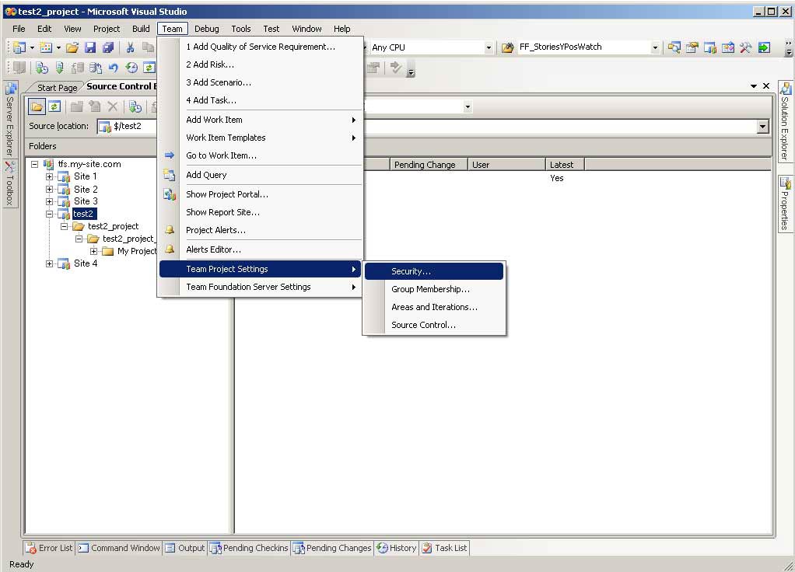
Task: Open the Build menu
Action: click(141, 29)
